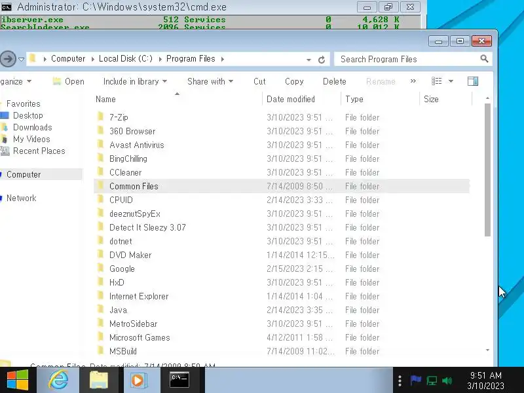This screenshot has height=393, width=524.
Task: Sort by the Name column header
Action: (105, 100)
